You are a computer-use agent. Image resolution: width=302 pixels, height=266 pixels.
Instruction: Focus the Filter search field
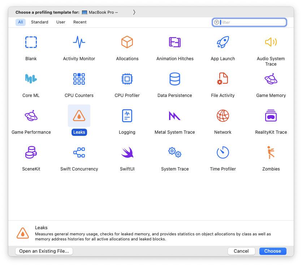click(249, 22)
